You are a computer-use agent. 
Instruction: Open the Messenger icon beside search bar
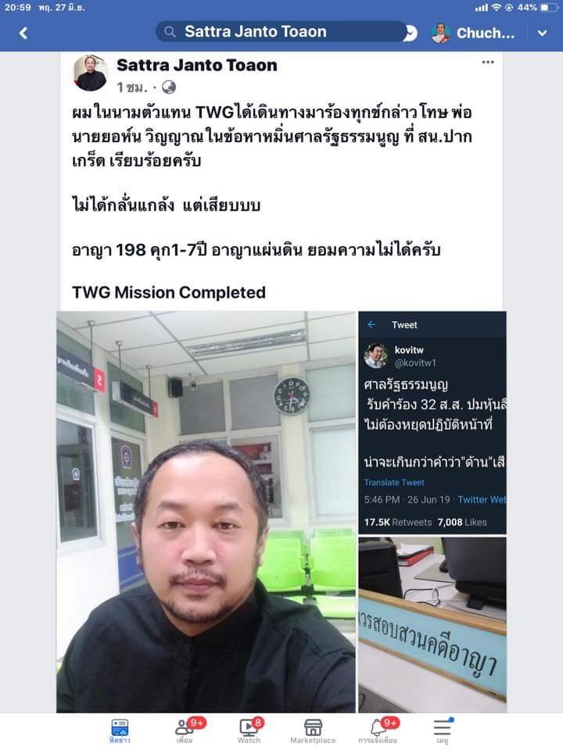pyautogui.click(x=411, y=33)
